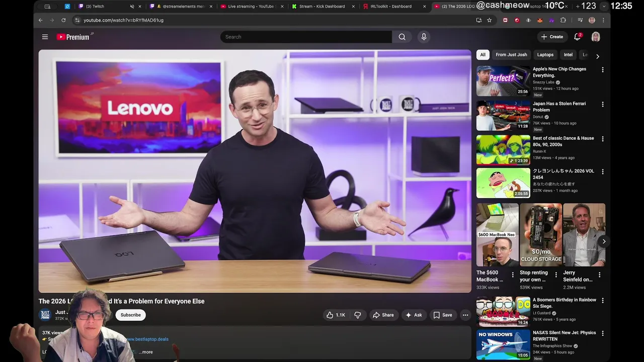
Task: Open more actions ellipsis below video
Action: (465, 315)
